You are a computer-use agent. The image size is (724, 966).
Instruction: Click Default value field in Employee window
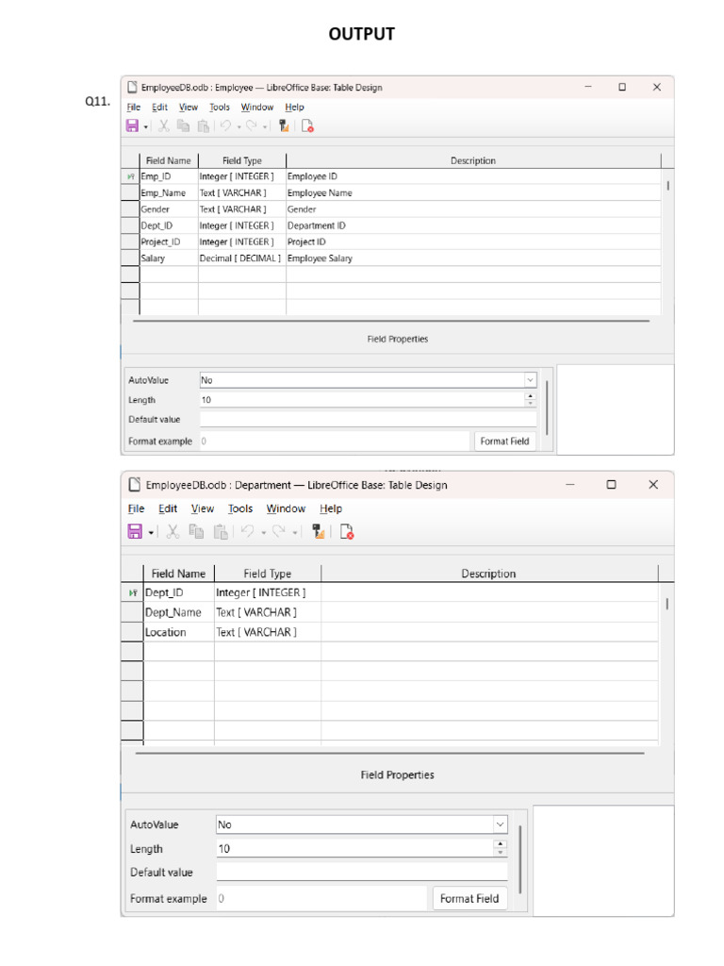coord(369,420)
